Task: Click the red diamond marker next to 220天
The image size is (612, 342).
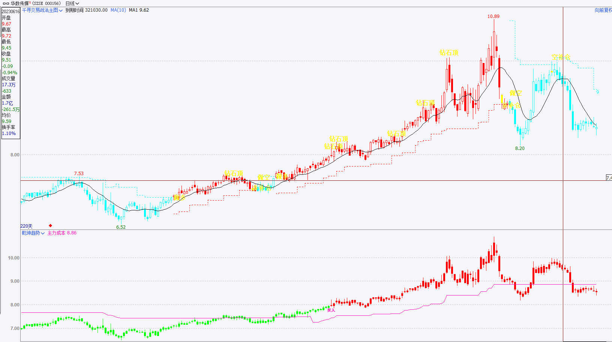Action: [50, 225]
